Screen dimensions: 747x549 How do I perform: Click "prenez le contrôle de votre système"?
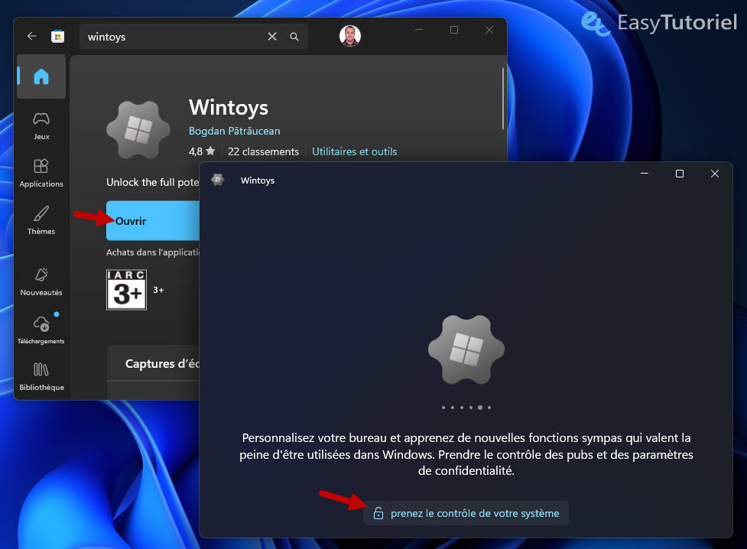[x=466, y=513]
